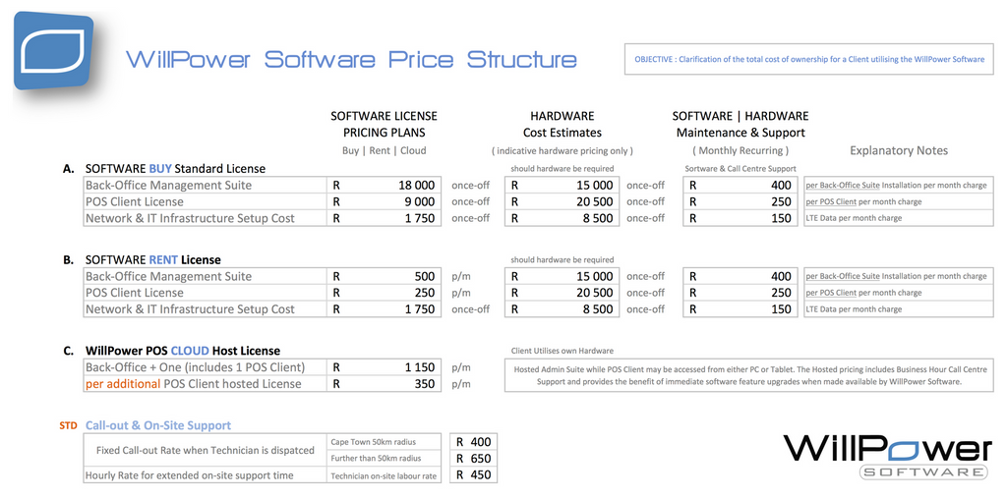The width and height of the screenshot is (1007, 499).
Task: Select the R 1 750 price under BUY
Action: coord(385,219)
